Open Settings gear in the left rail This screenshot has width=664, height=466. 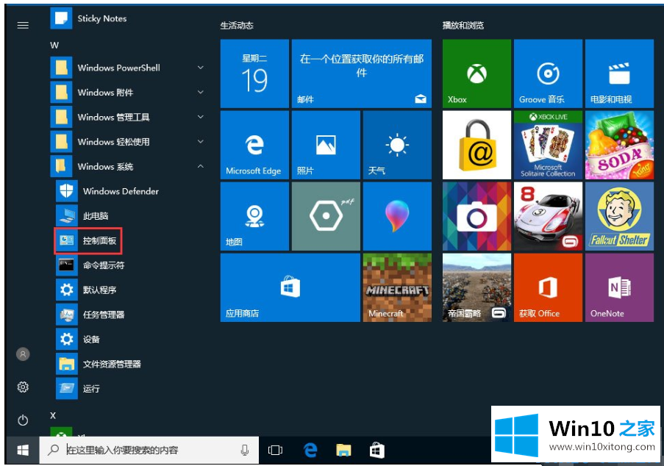click(23, 387)
